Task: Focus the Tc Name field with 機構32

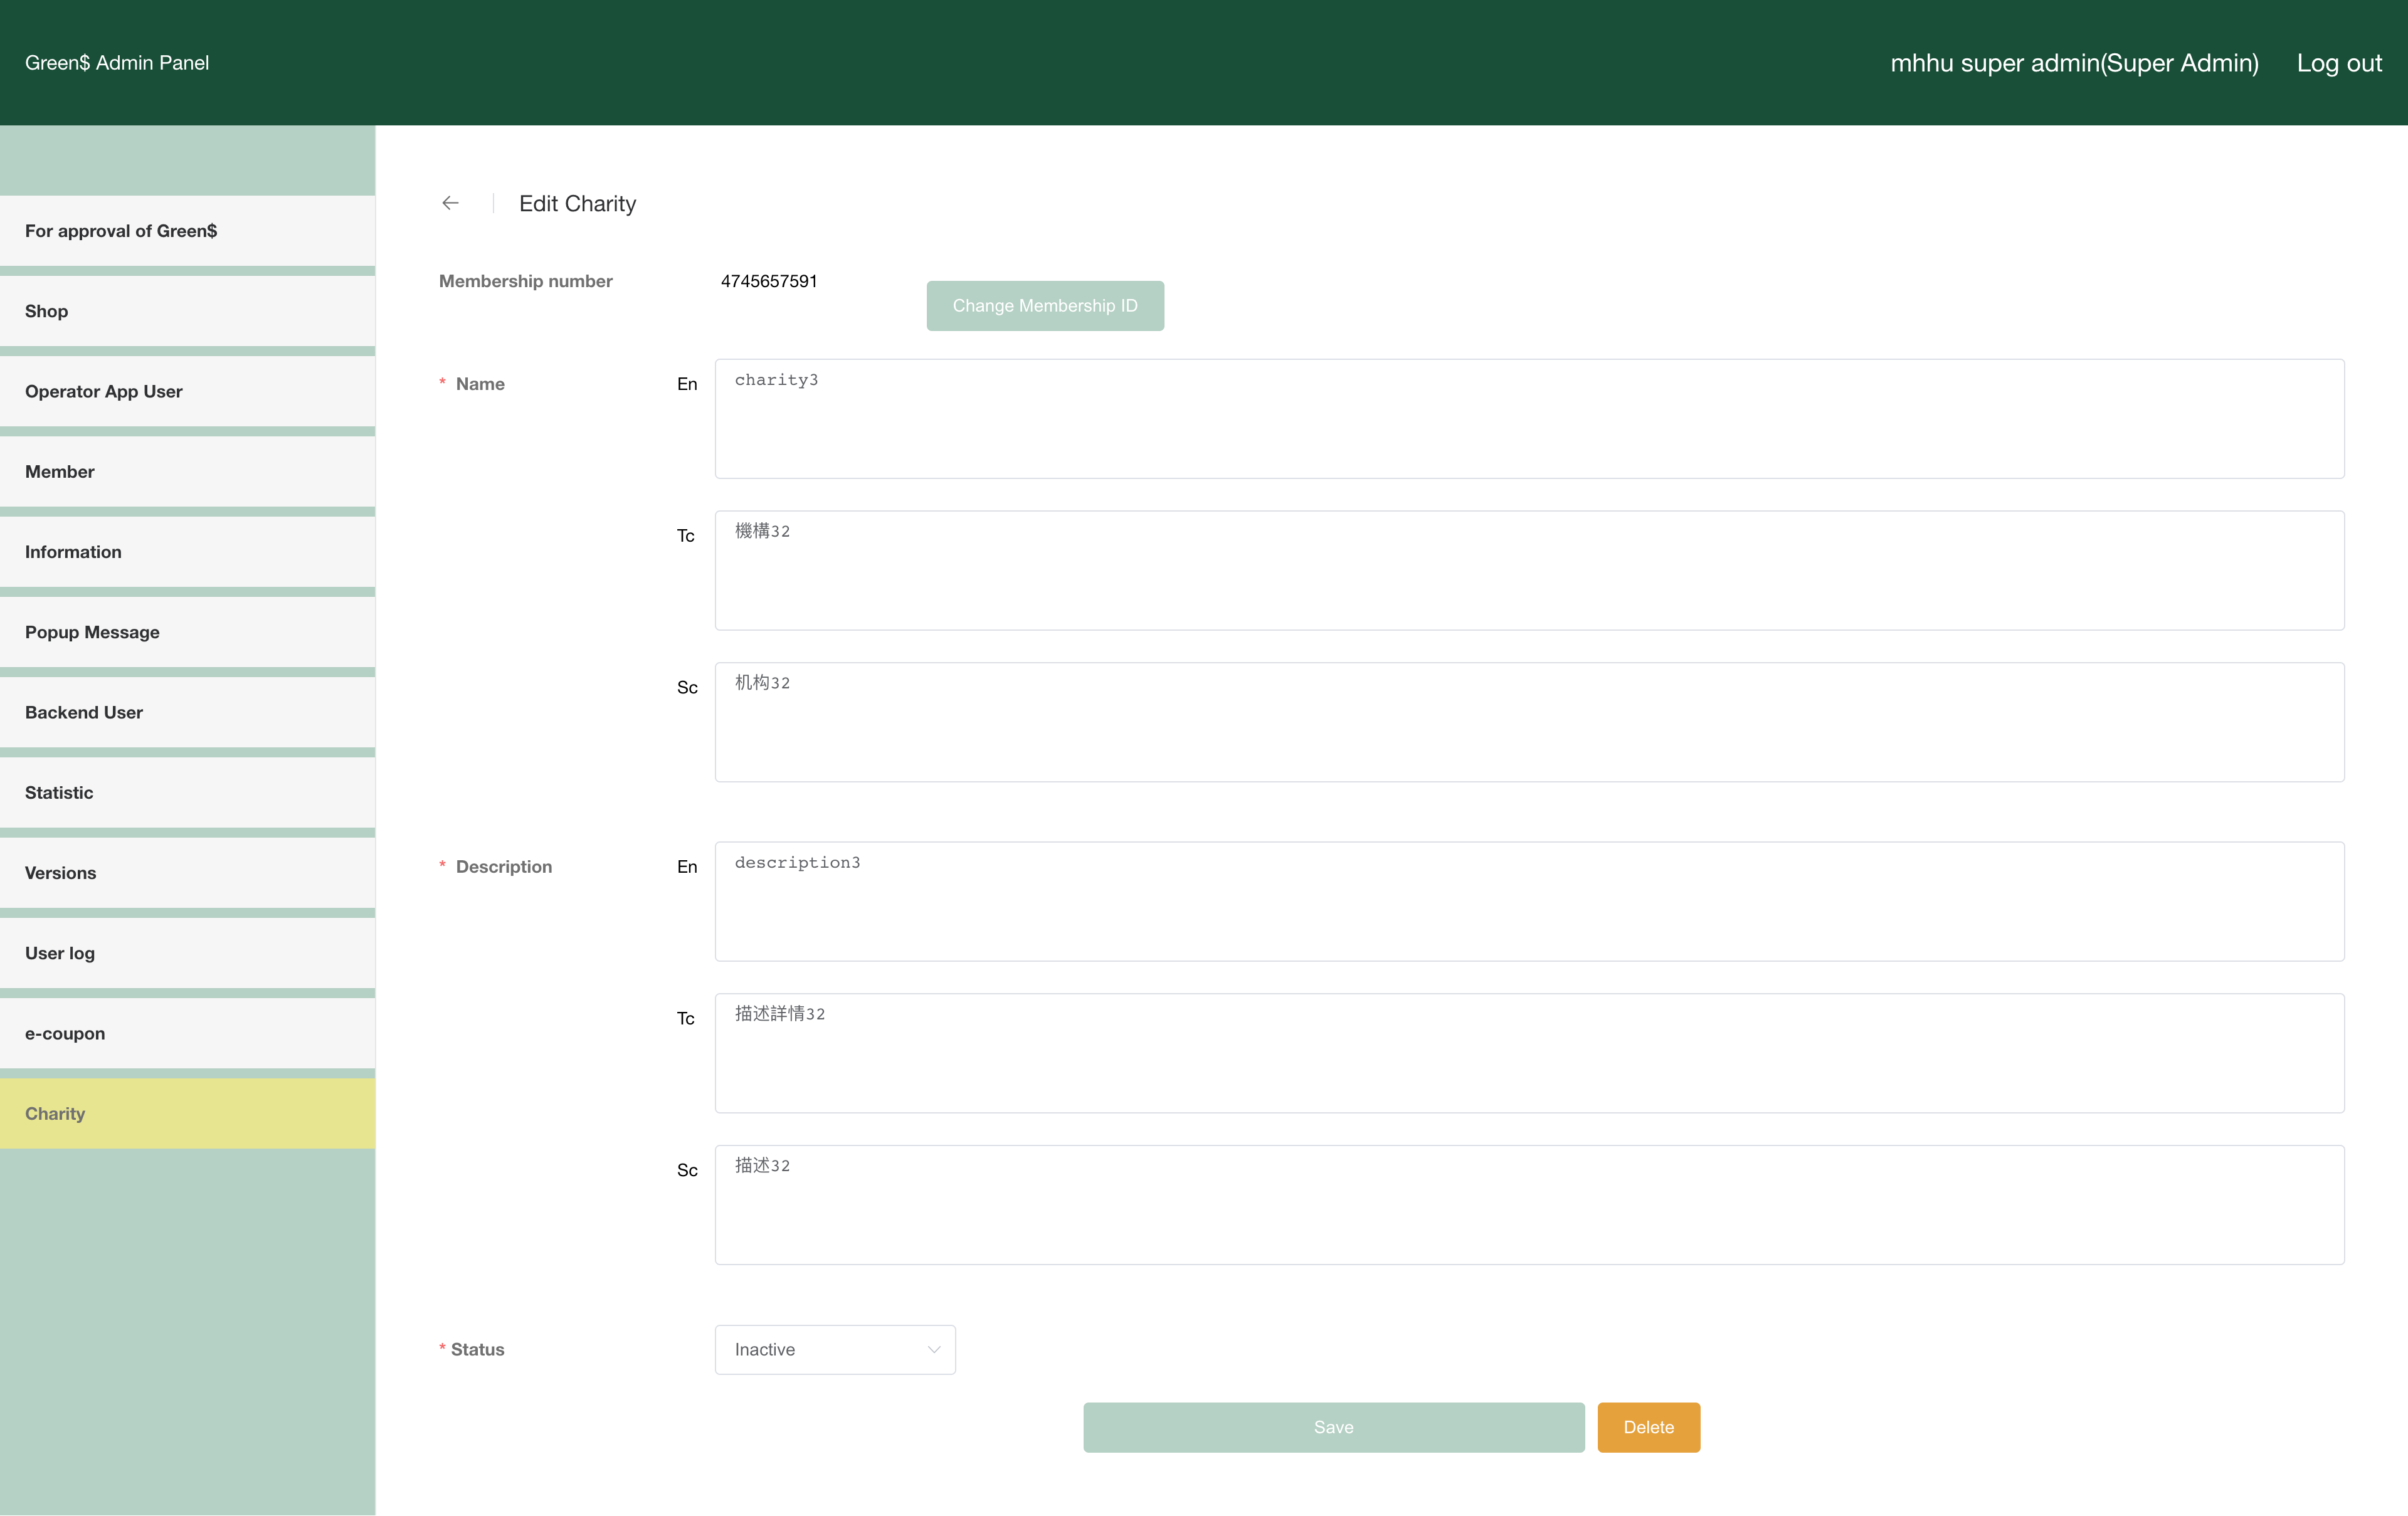Action: (x=1528, y=570)
